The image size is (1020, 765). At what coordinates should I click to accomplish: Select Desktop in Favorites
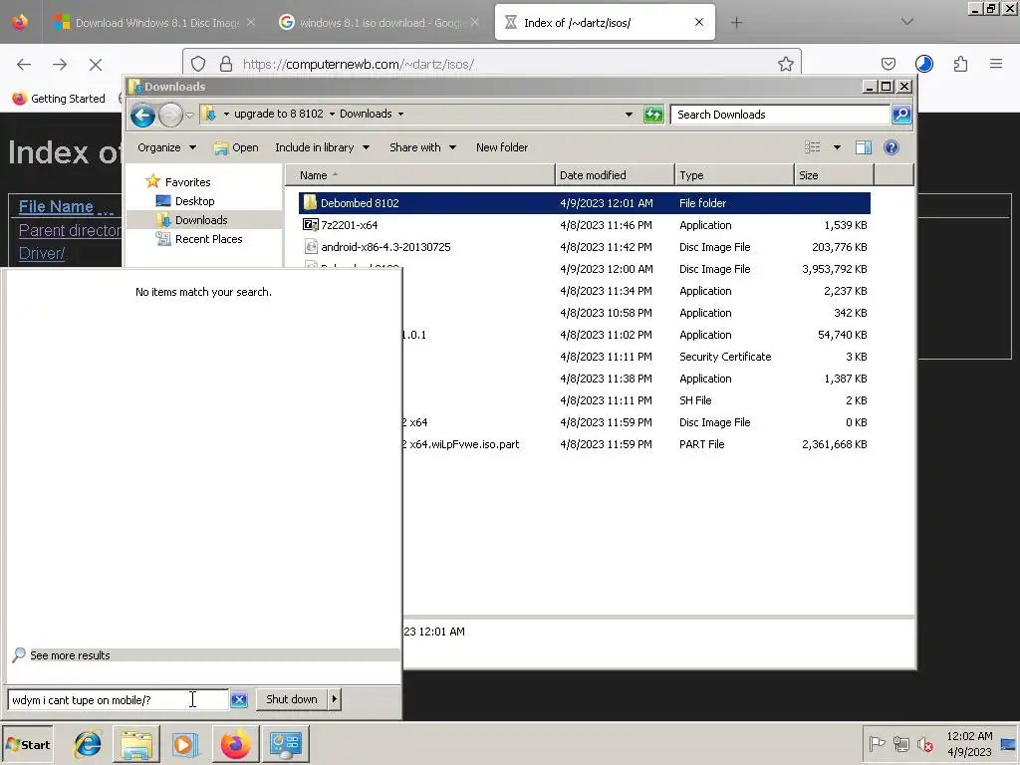[x=194, y=201]
